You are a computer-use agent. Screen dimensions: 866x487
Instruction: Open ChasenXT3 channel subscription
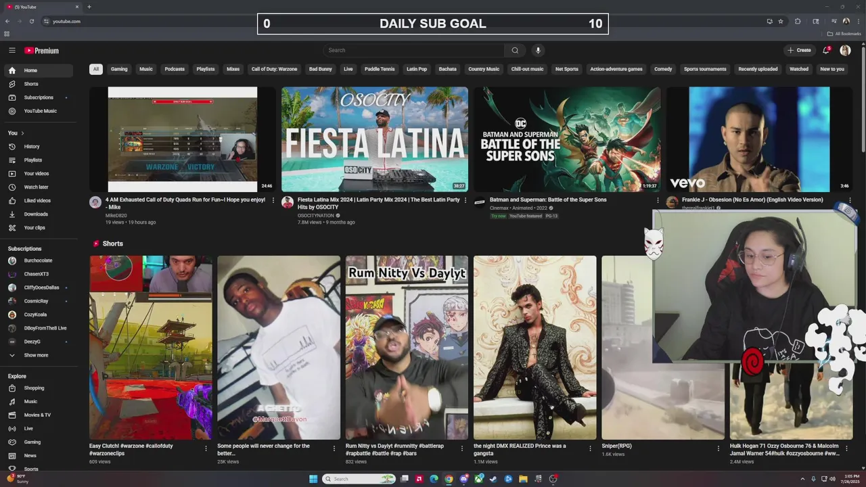tap(38, 274)
